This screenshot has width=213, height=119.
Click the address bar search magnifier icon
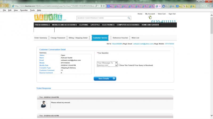pos(96,6)
